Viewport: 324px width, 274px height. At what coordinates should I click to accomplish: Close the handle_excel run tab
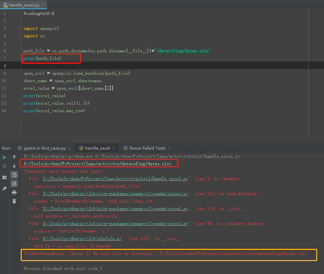pos(114,148)
